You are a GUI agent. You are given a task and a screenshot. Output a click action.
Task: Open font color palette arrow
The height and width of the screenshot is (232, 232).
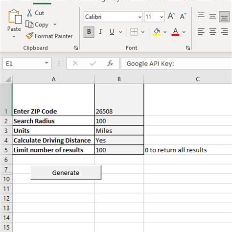[x=184, y=32]
